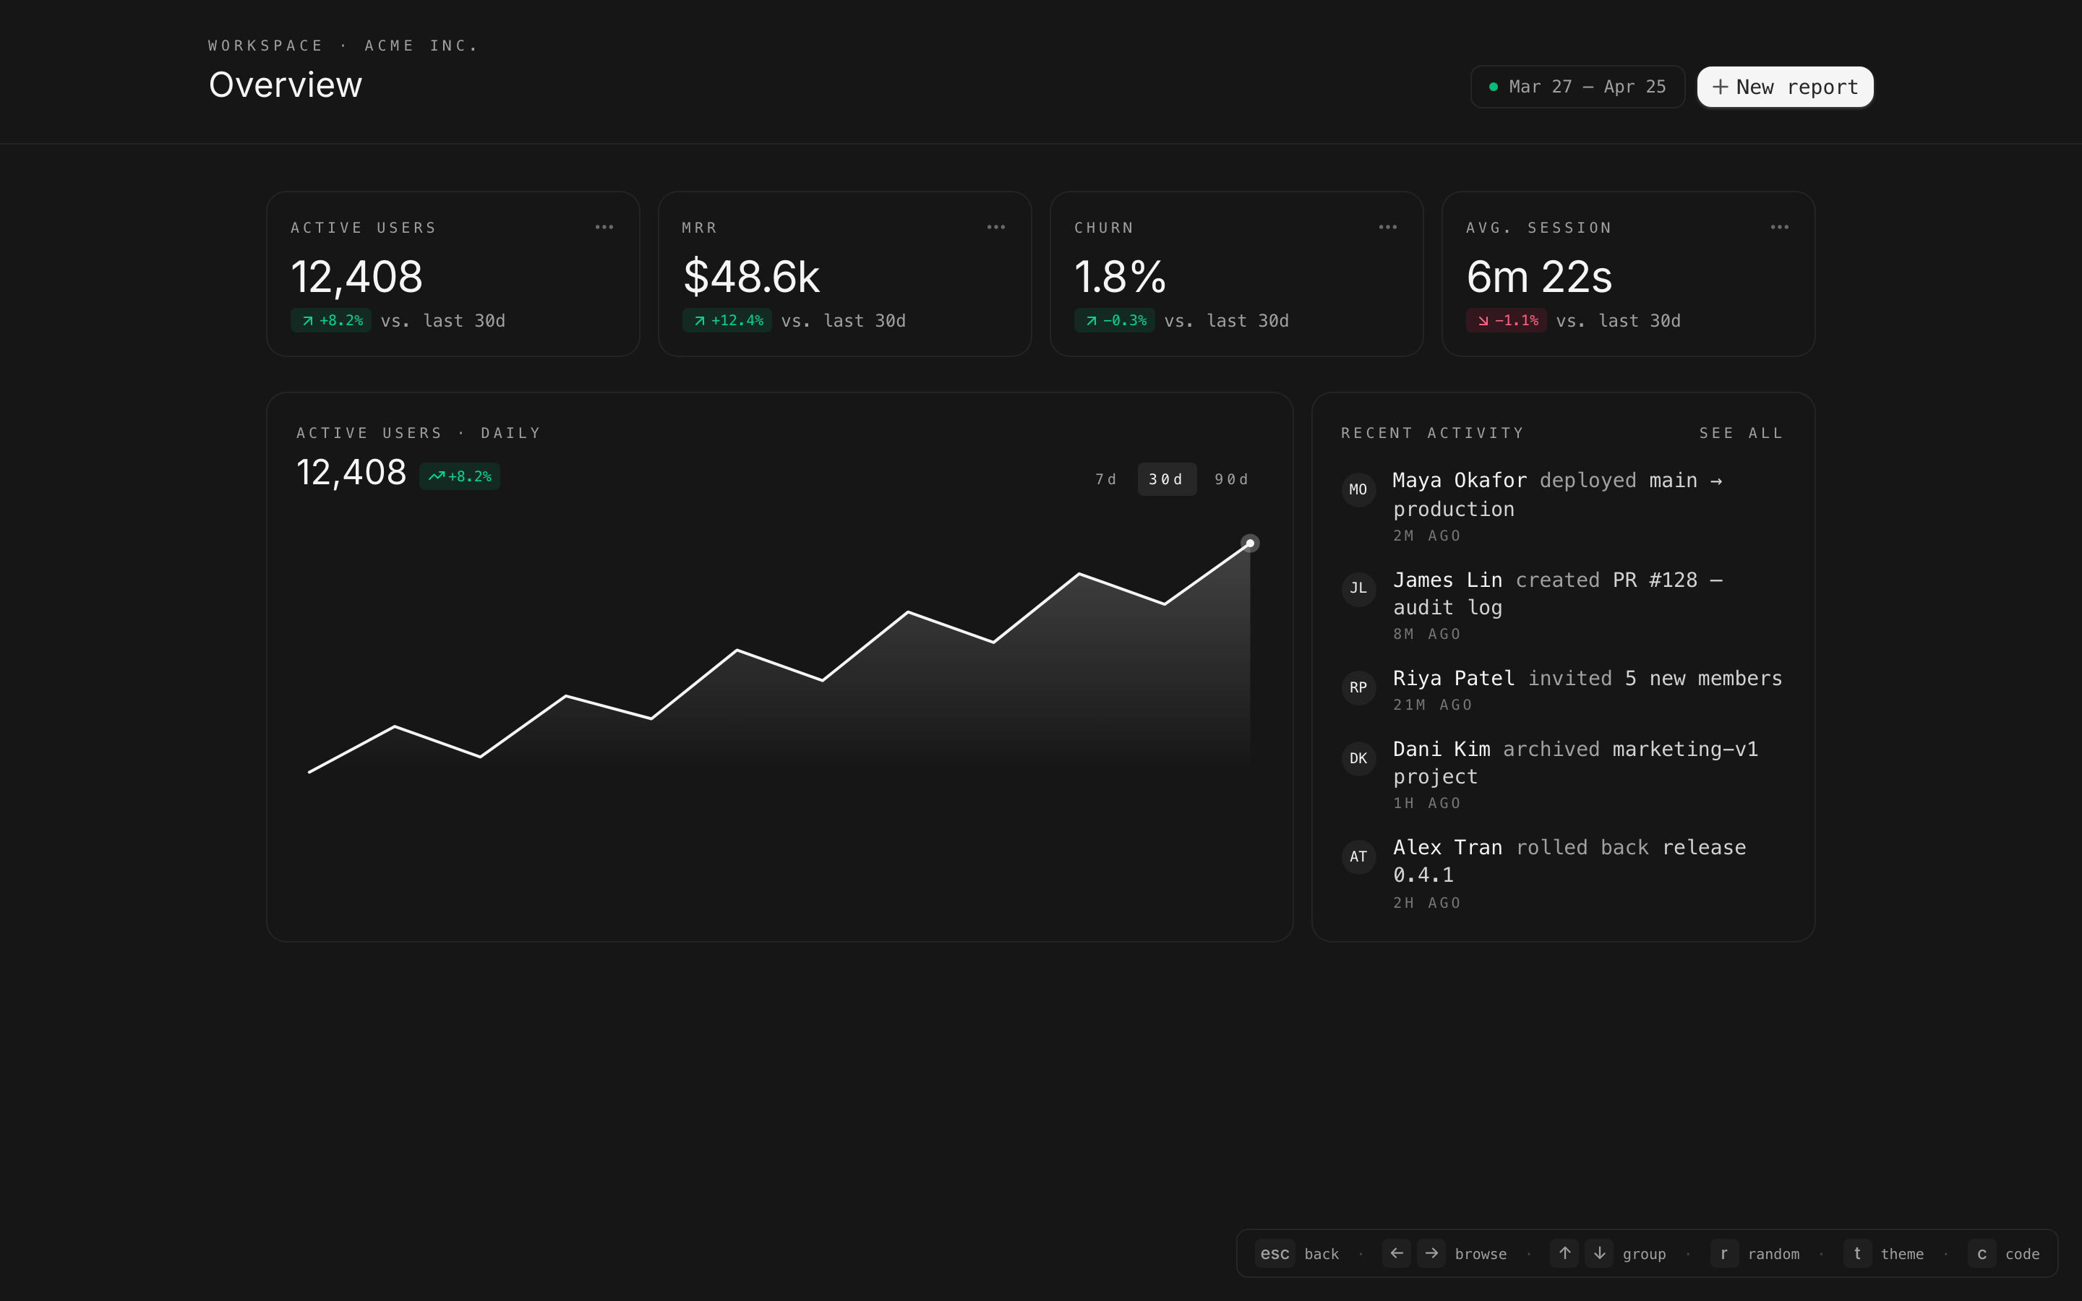Click the right arrow browse key
This screenshot has width=2082, height=1301.
coord(1431,1253)
